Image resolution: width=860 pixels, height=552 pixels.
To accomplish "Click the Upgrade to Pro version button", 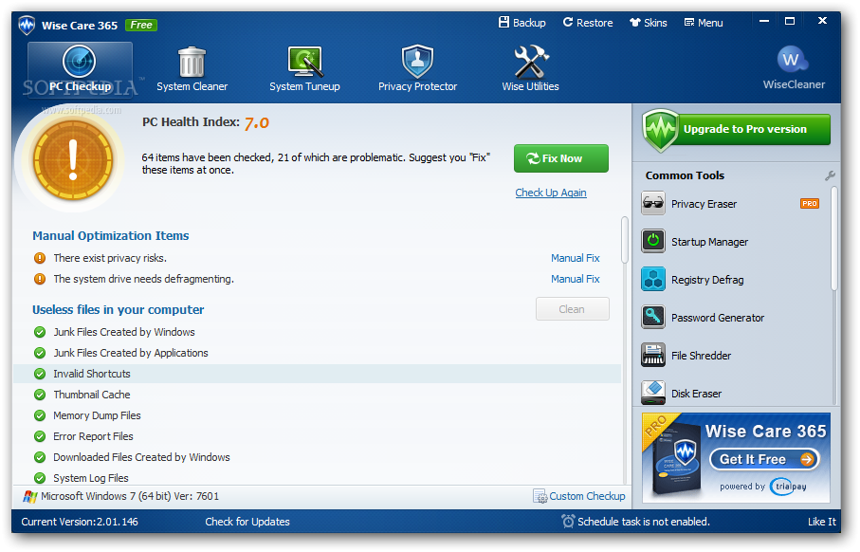I will (x=737, y=130).
